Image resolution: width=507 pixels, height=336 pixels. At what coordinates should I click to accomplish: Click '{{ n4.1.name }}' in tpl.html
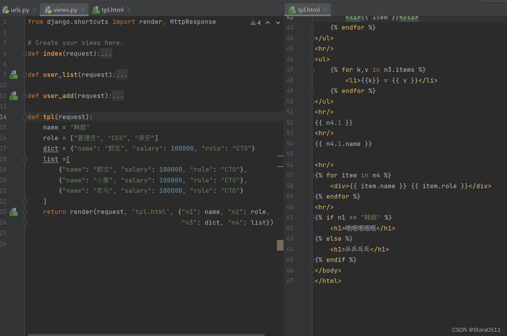(x=343, y=144)
